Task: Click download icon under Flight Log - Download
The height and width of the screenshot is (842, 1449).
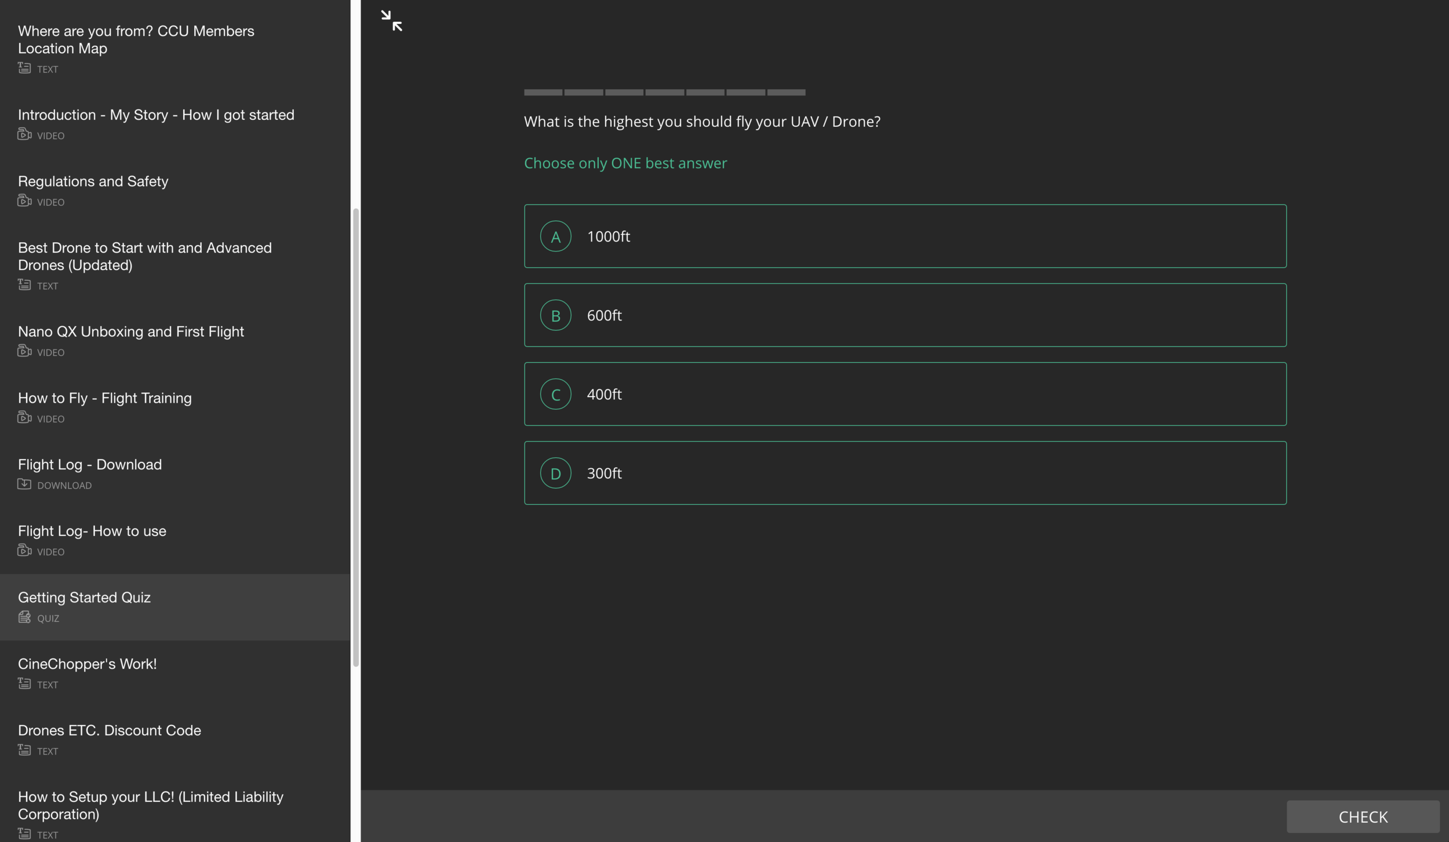Action: click(x=24, y=484)
